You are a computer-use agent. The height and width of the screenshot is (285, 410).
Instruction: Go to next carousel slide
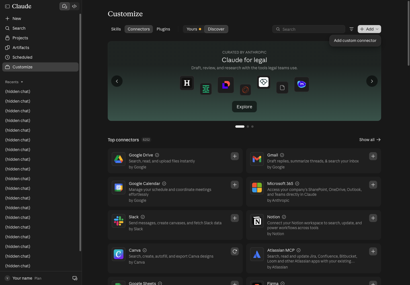tap(372, 81)
